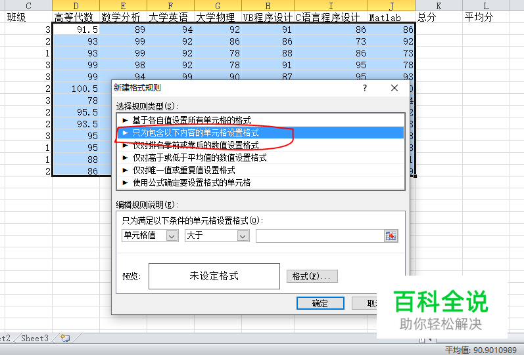Open the 大于 operator dropdown
This screenshot has height=355, width=524.
point(243,236)
